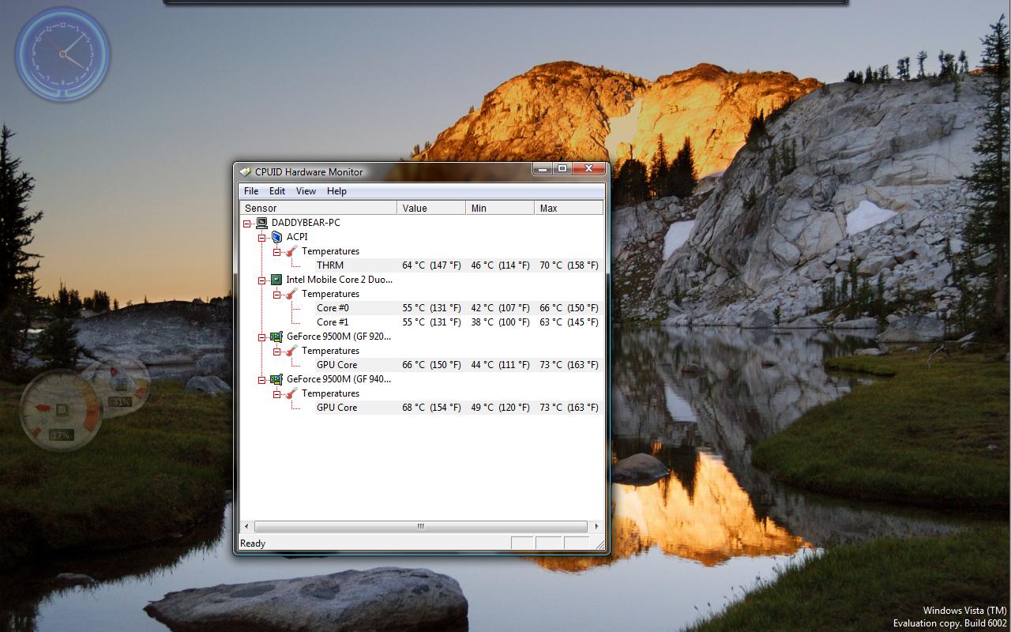Click the ACPI shield icon

276,237
